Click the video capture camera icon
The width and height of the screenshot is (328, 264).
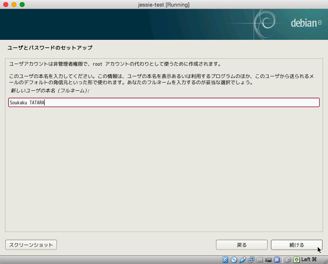pos(268,260)
